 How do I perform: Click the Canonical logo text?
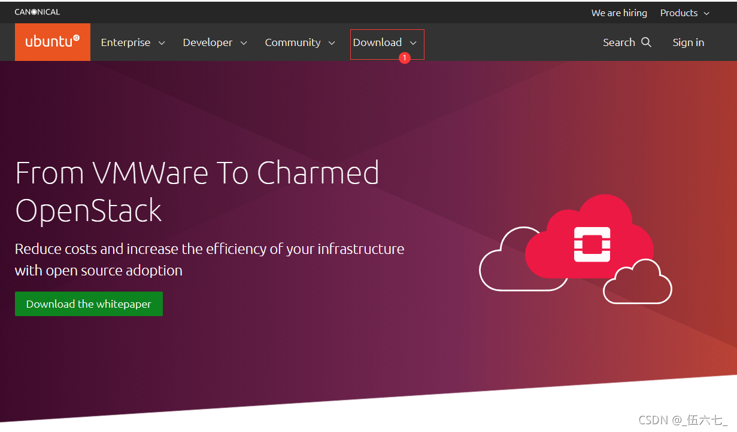[37, 12]
